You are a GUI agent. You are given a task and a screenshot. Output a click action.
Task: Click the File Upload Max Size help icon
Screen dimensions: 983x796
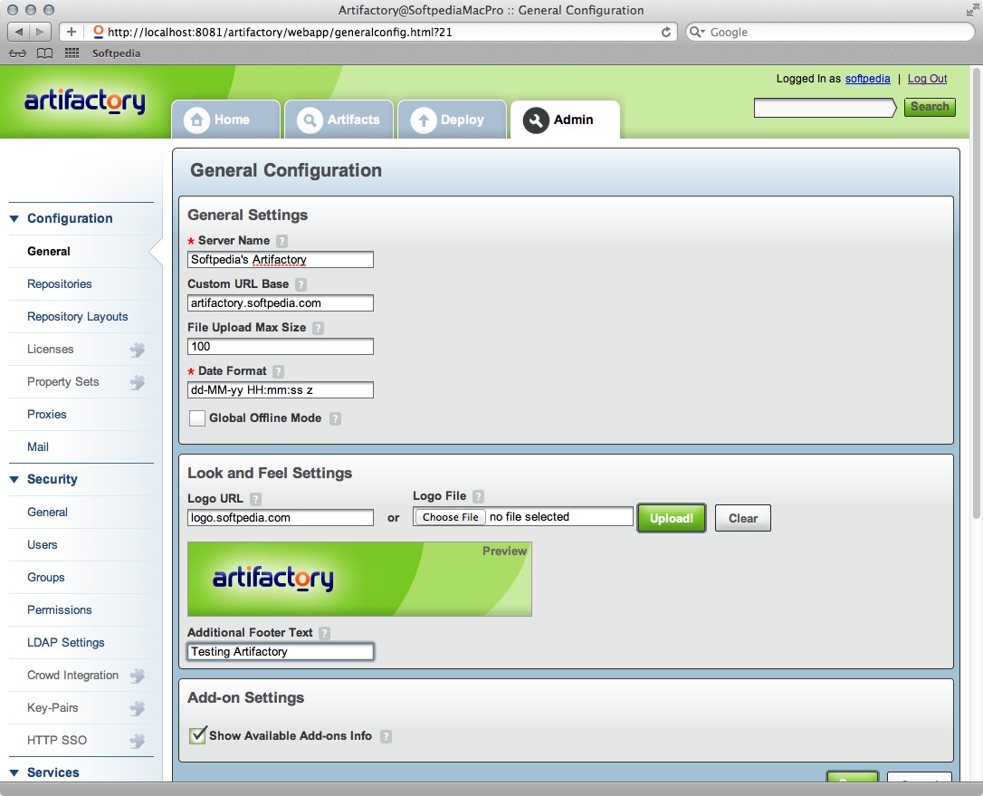pyautogui.click(x=318, y=328)
